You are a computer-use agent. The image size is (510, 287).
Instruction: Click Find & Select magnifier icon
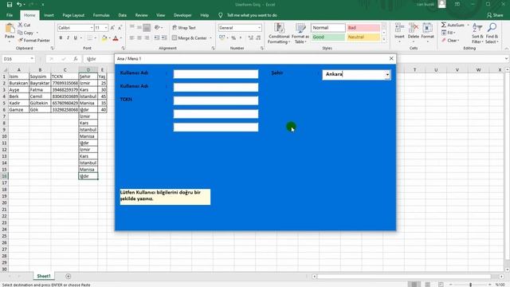tap(492, 28)
